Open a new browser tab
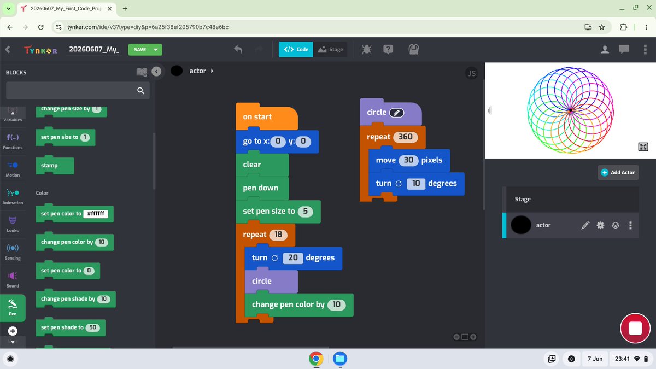Image resolution: width=656 pixels, height=369 pixels. tap(125, 9)
